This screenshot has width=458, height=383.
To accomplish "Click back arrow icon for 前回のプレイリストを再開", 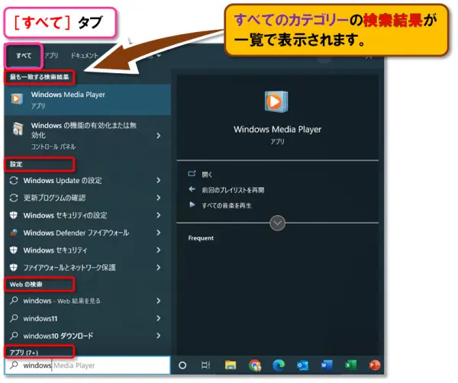I will [x=192, y=189].
